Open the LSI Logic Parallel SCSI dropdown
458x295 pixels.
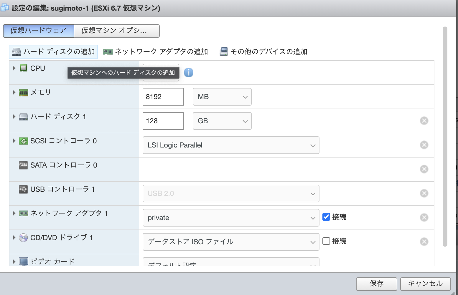pyautogui.click(x=231, y=145)
